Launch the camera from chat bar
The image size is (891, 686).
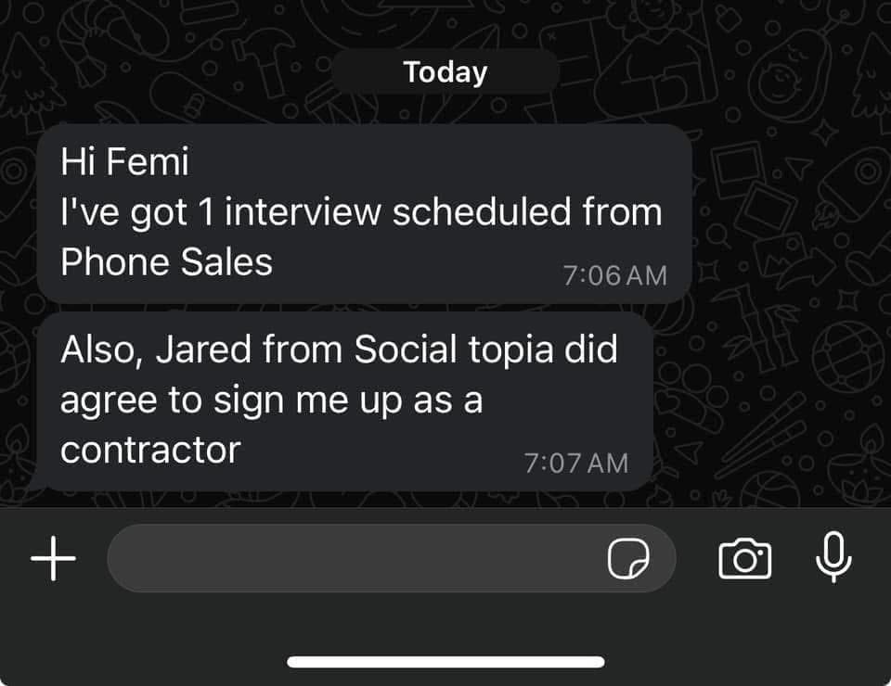pos(744,559)
